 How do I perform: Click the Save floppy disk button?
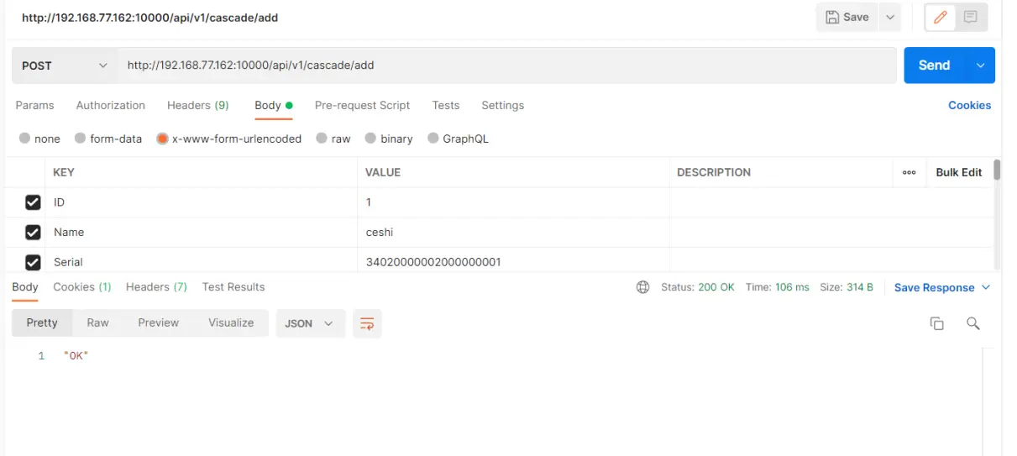click(x=847, y=18)
